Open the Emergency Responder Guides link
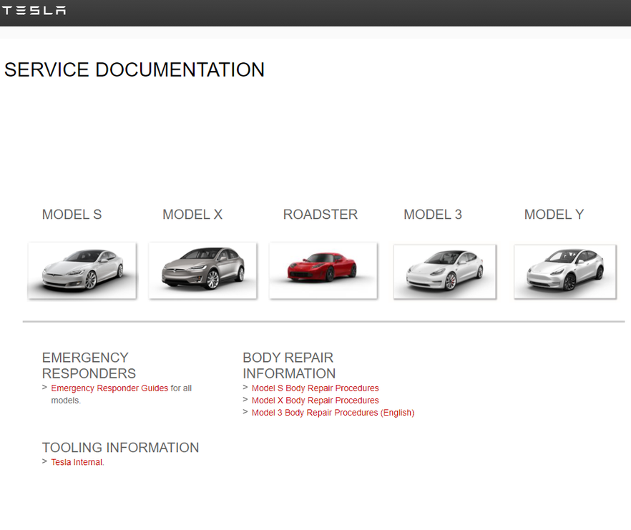 pyautogui.click(x=107, y=388)
